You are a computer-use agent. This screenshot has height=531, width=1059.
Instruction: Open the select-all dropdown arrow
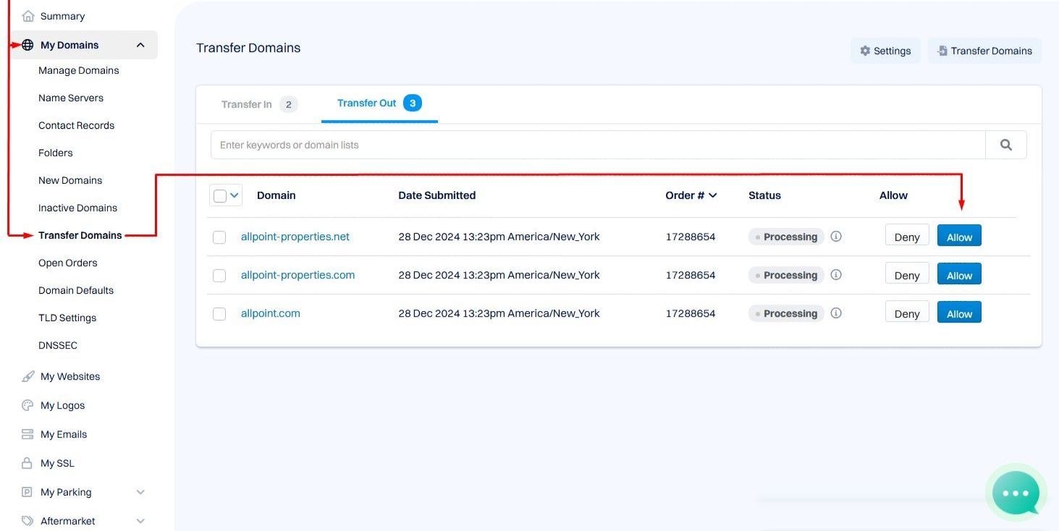coord(235,195)
